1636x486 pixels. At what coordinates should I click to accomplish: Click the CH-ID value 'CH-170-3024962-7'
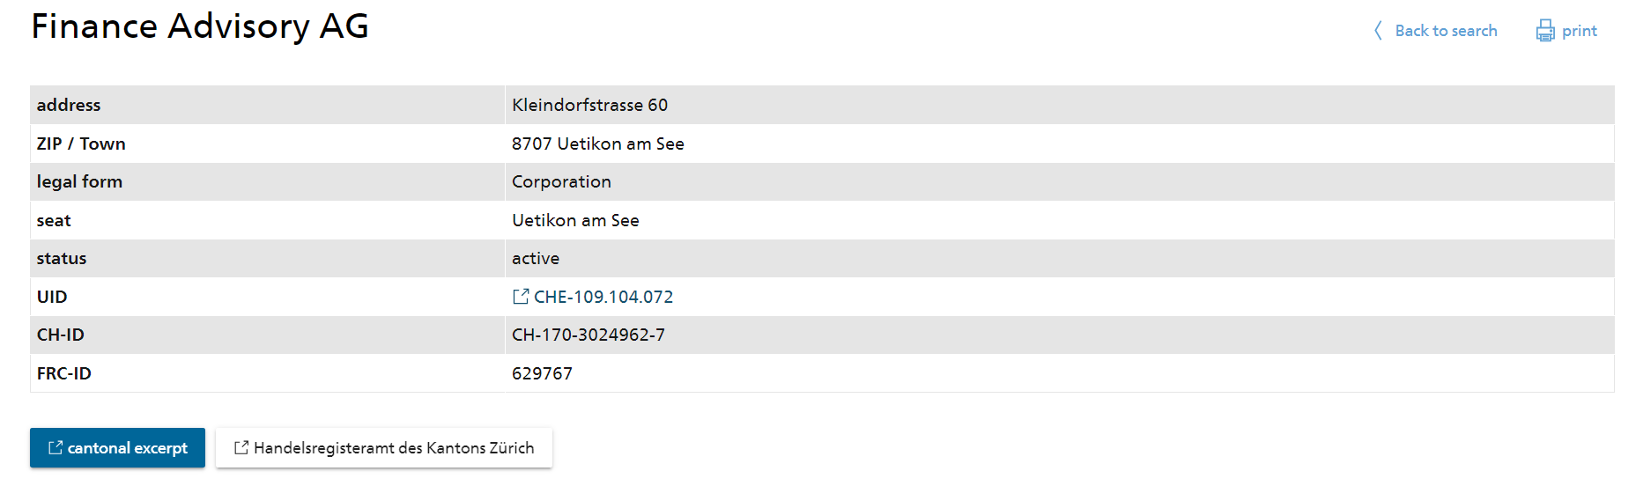(x=588, y=335)
